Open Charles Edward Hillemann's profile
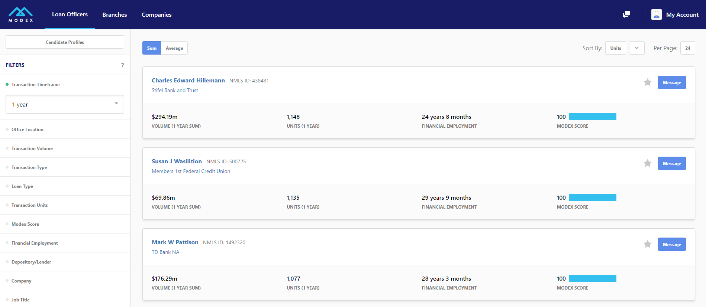Viewport: 706px width, 307px height. coord(188,80)
